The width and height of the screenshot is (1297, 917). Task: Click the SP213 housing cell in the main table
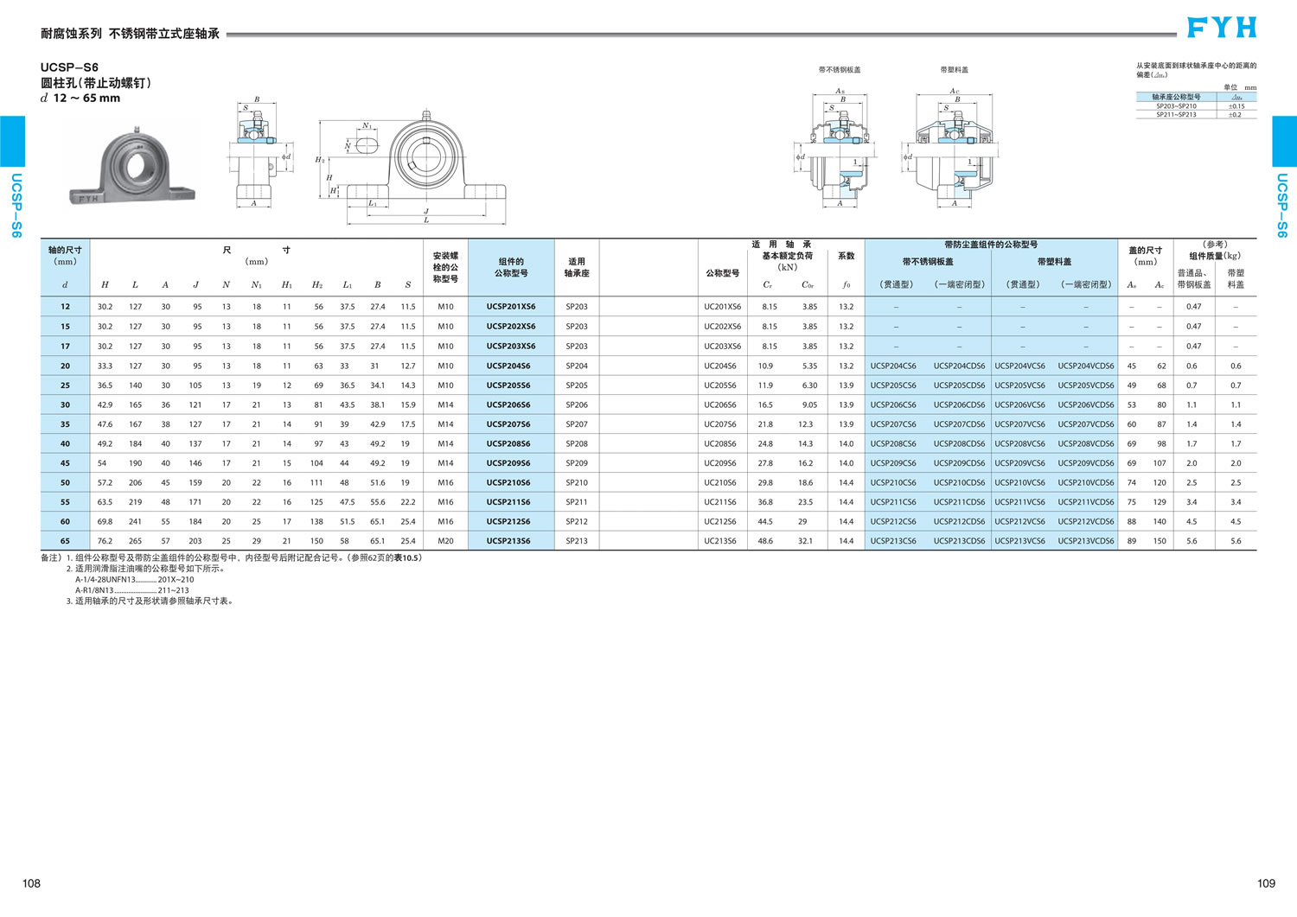(577, 541)
